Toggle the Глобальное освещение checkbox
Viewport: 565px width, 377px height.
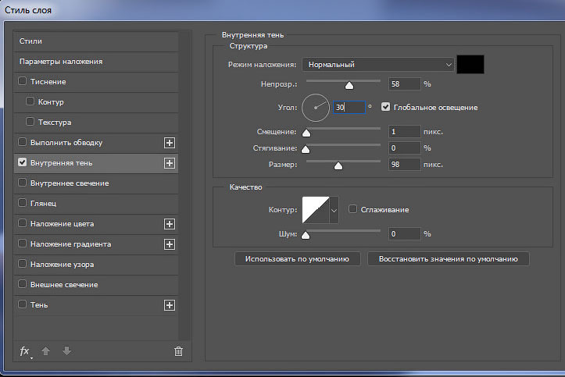[385, 107]
